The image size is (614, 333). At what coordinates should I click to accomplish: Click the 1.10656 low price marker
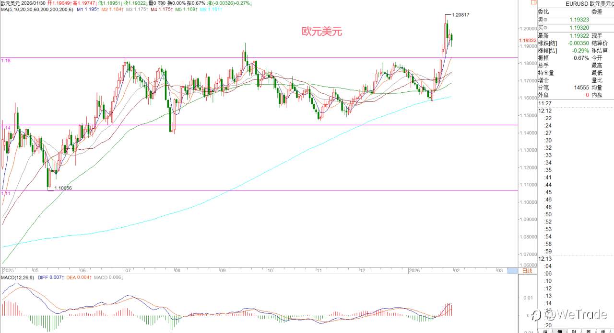(63, 189)
